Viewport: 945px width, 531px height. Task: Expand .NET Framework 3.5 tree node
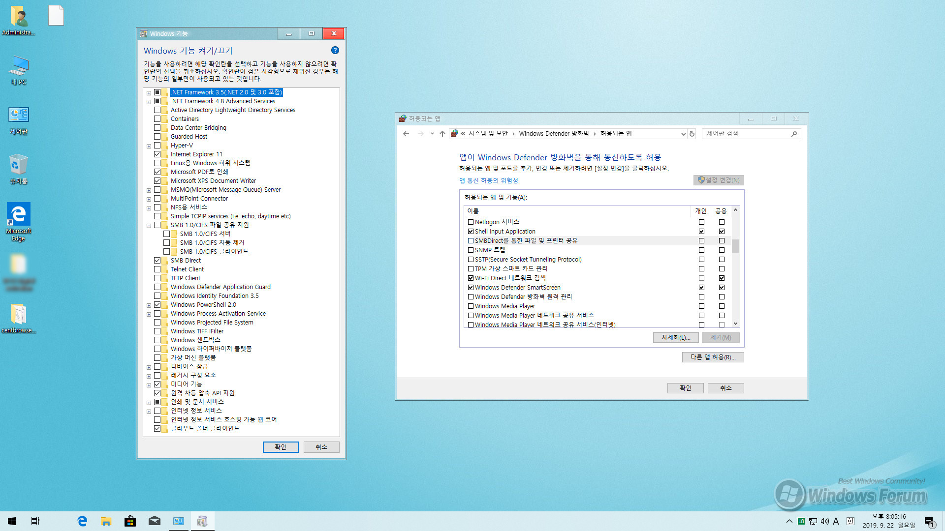click(x=149, y=92)
